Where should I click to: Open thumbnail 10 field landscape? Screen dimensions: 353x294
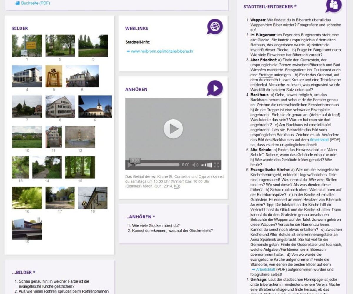[27, 137]
